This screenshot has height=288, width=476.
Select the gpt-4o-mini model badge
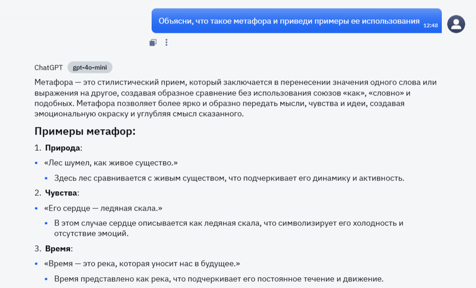[x=90, y=68]
